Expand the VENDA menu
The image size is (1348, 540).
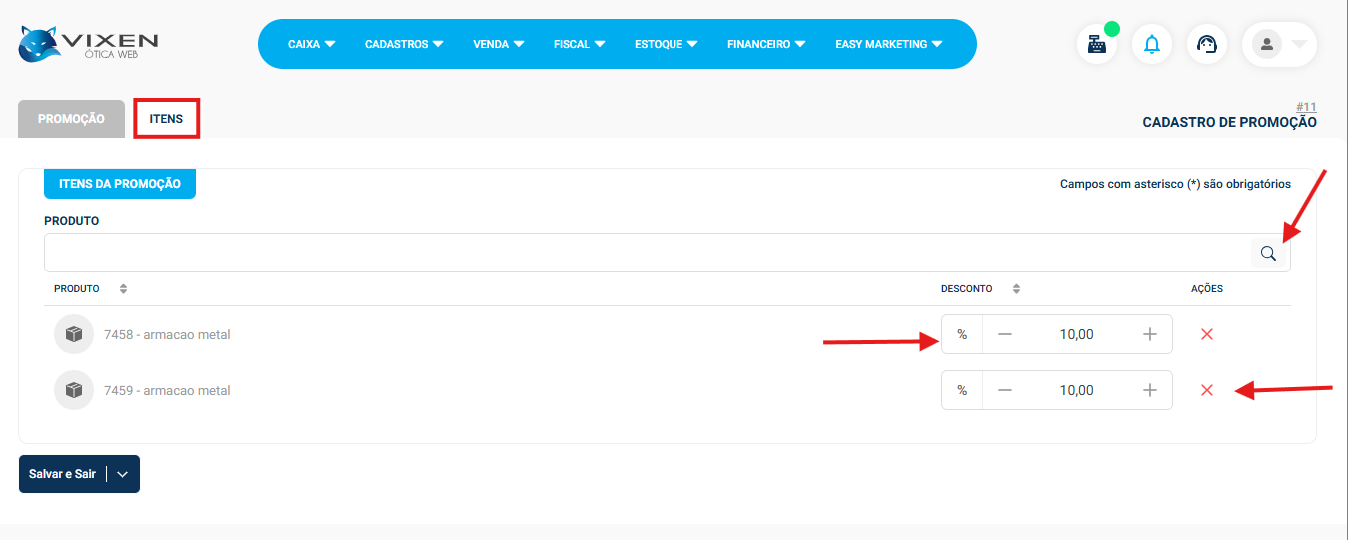click(x=498, y=44)
